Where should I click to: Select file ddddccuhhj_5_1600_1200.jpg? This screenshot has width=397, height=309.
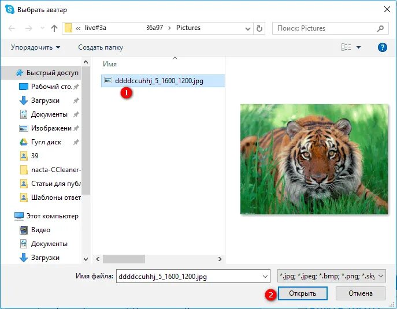point(163,81)
